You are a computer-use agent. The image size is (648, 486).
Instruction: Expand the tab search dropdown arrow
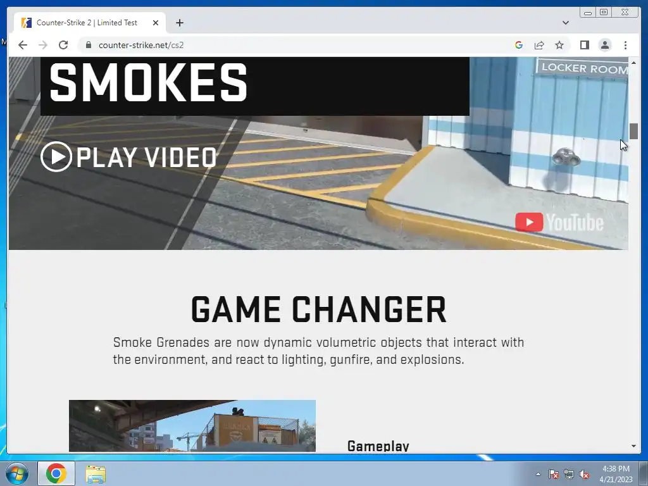coord(566,23)
